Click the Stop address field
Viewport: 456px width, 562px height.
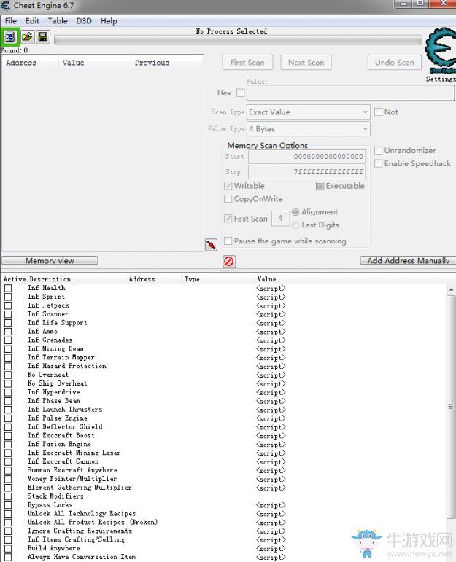click(x=306, y=172)
